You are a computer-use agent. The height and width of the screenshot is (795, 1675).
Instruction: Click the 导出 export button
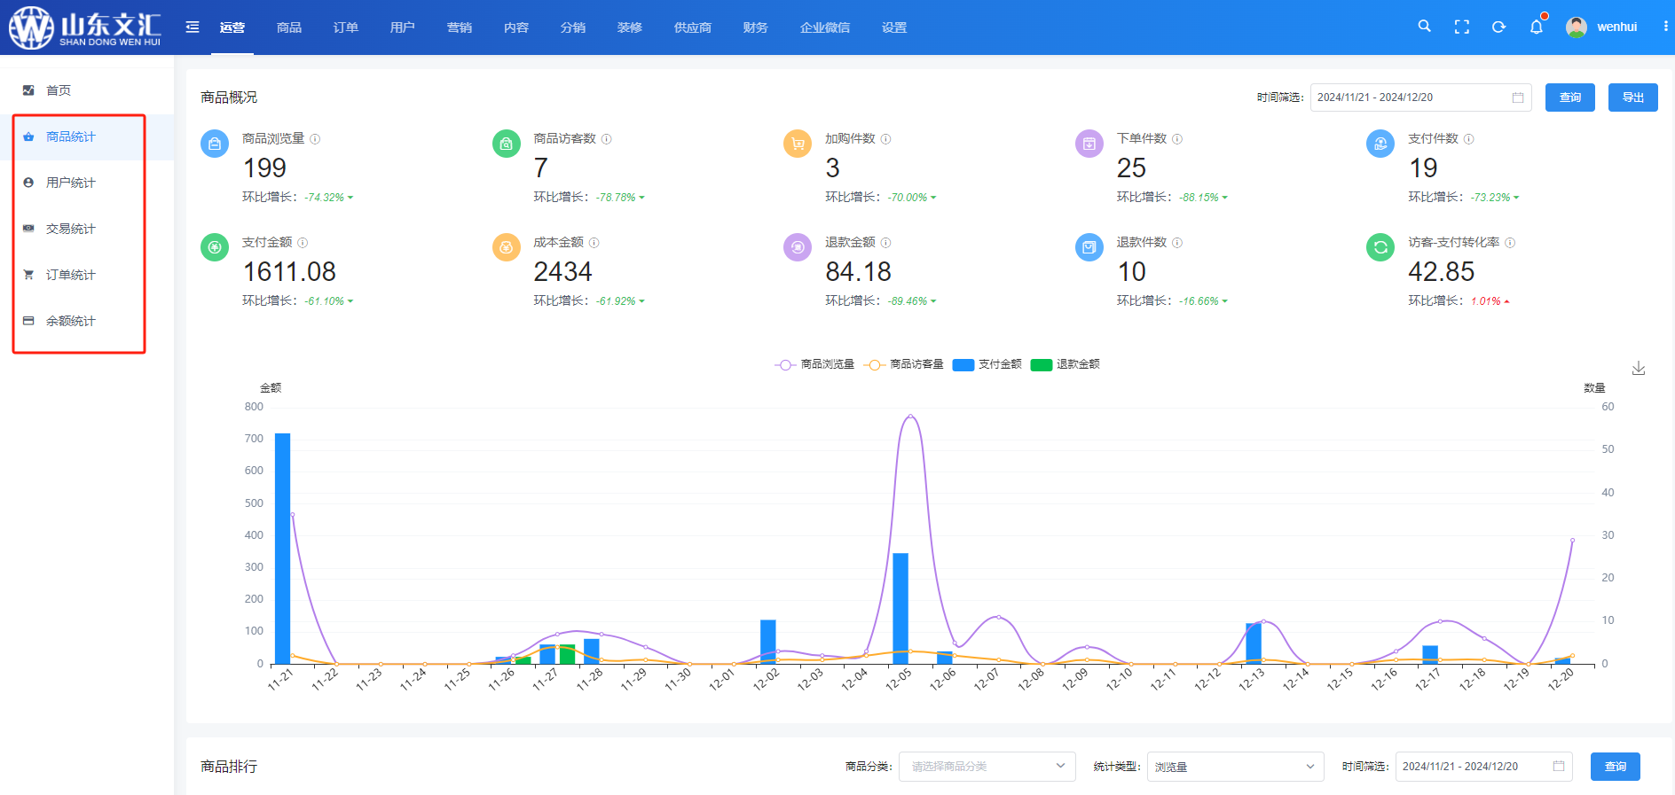point(1633,97)
